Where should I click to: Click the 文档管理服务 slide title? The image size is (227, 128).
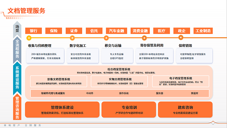coord(26,11)
